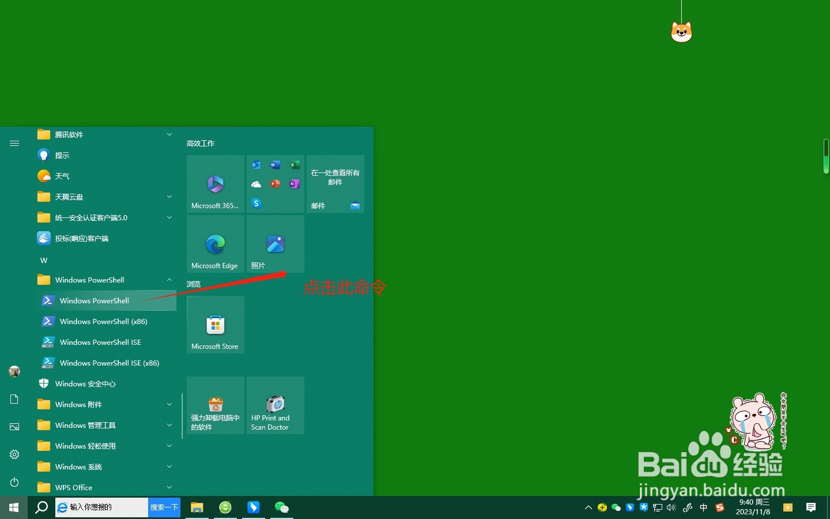Open Windows 安全中心 shield entry
The image size is (830, 519).
(107, 383)
